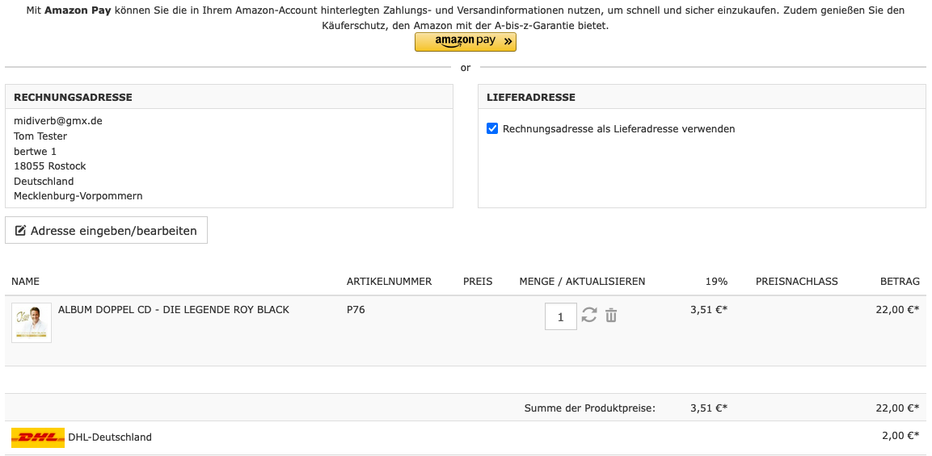
Task: Open Adresse eingeben/bearbeiten
Action: pos(106,230)
